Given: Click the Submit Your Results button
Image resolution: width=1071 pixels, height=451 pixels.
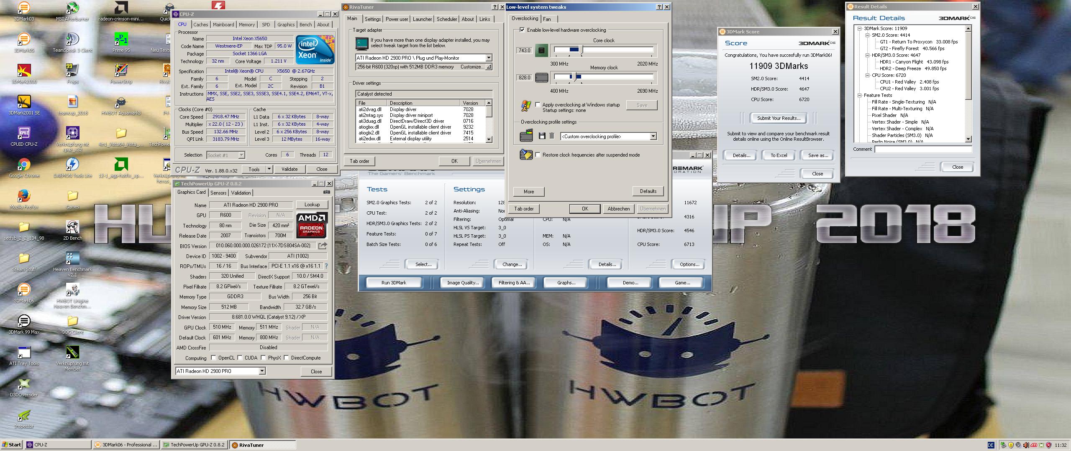Looking at the screenshot, I should (x=779, y=118).
